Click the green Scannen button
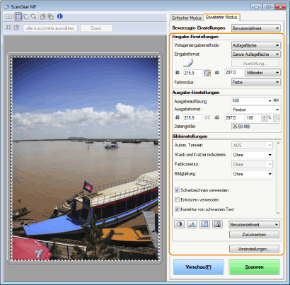 click(254, 267)
